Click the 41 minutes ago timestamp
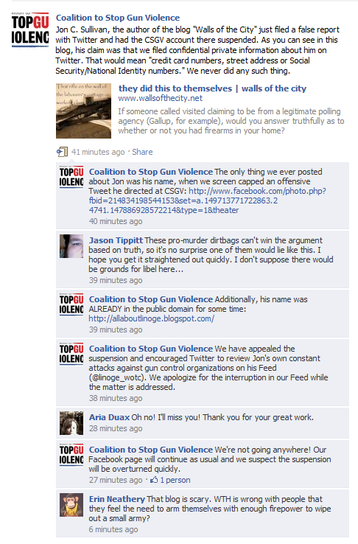Viewport: 358px width, 544px height. 98,152
